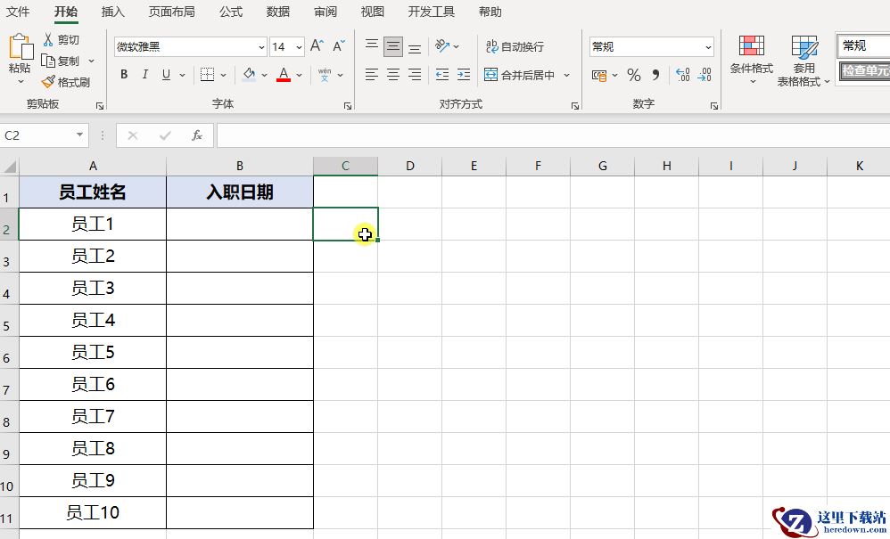Switch to the 公式 Formulas tab
Image resolution: width=890 pixels, height=539 pixels.
(x=230, y=12)
